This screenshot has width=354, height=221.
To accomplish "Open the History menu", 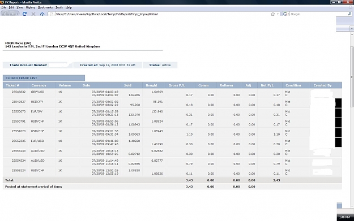I will 30,7.
